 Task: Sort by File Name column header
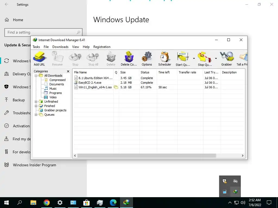[x=93, y=72]
